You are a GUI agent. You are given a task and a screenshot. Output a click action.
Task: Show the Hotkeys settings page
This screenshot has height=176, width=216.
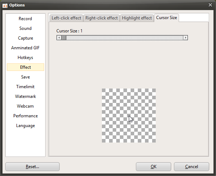[25, 58]
